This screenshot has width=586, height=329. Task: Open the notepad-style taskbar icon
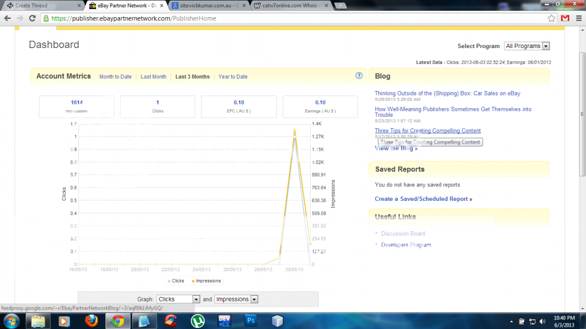click(144, 321)
